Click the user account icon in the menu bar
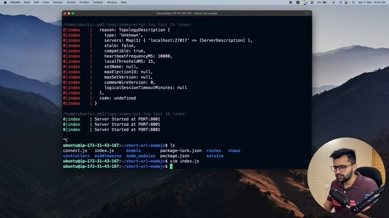The width and height of the screenshot is (389, 218). 312,2
